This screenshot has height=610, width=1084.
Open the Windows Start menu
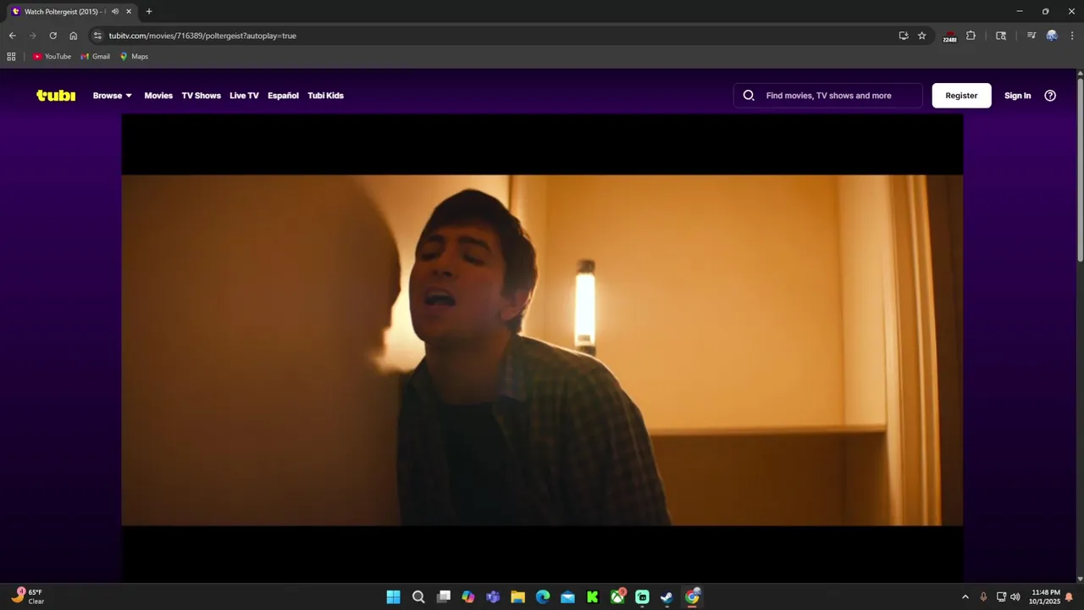point(393,597)
